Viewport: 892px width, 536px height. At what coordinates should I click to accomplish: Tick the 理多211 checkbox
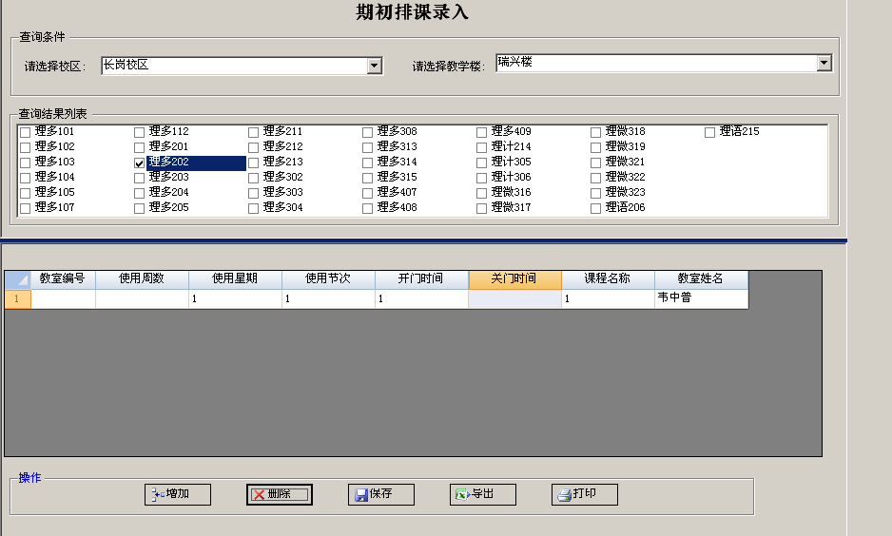[x=254, y=132]
